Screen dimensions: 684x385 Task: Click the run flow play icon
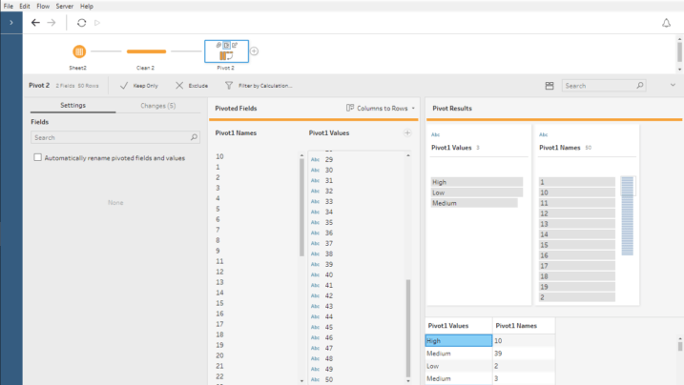[97, 22]
